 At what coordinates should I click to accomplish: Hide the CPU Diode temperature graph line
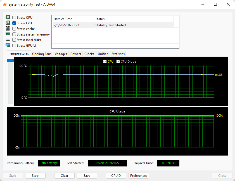(x=118, y=61)
